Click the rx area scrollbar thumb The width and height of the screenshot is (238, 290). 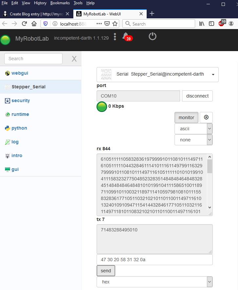point(210,166)
